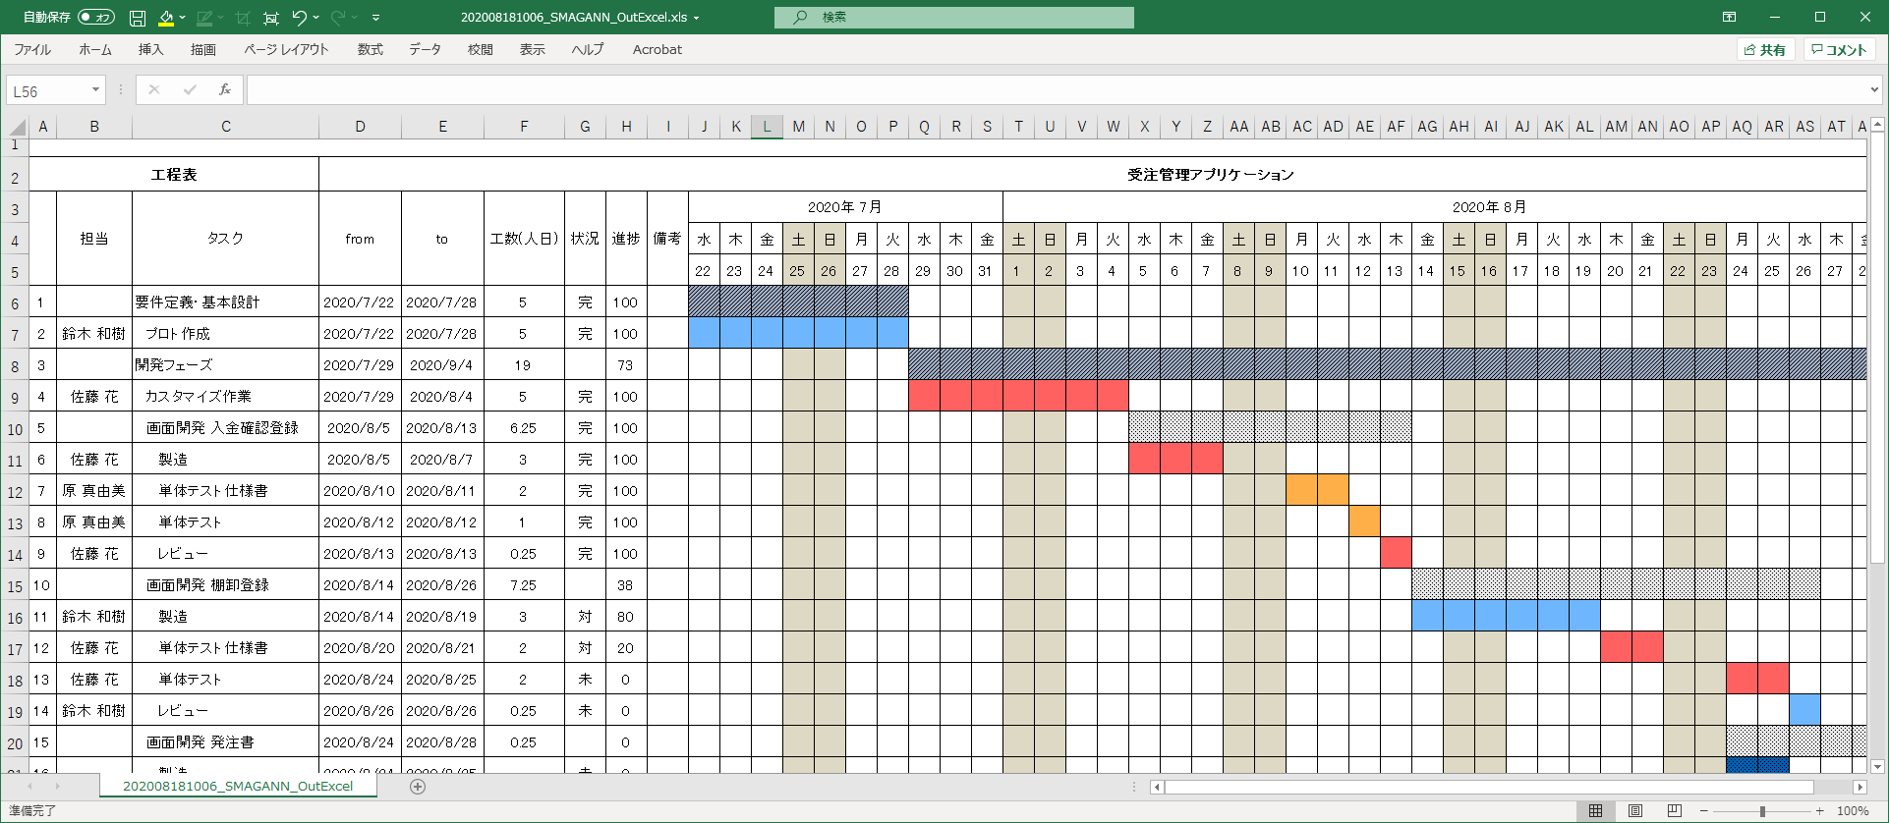This screenshot has height=823, width=1889.
Task: Click the vertical scrollbar up arrow
Action: click(1877, 126)
